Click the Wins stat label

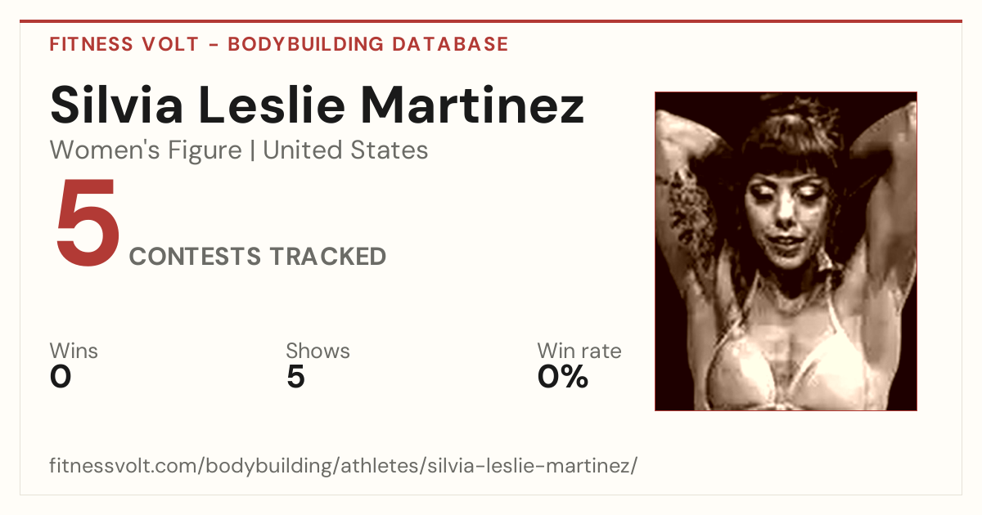[74, 352]
